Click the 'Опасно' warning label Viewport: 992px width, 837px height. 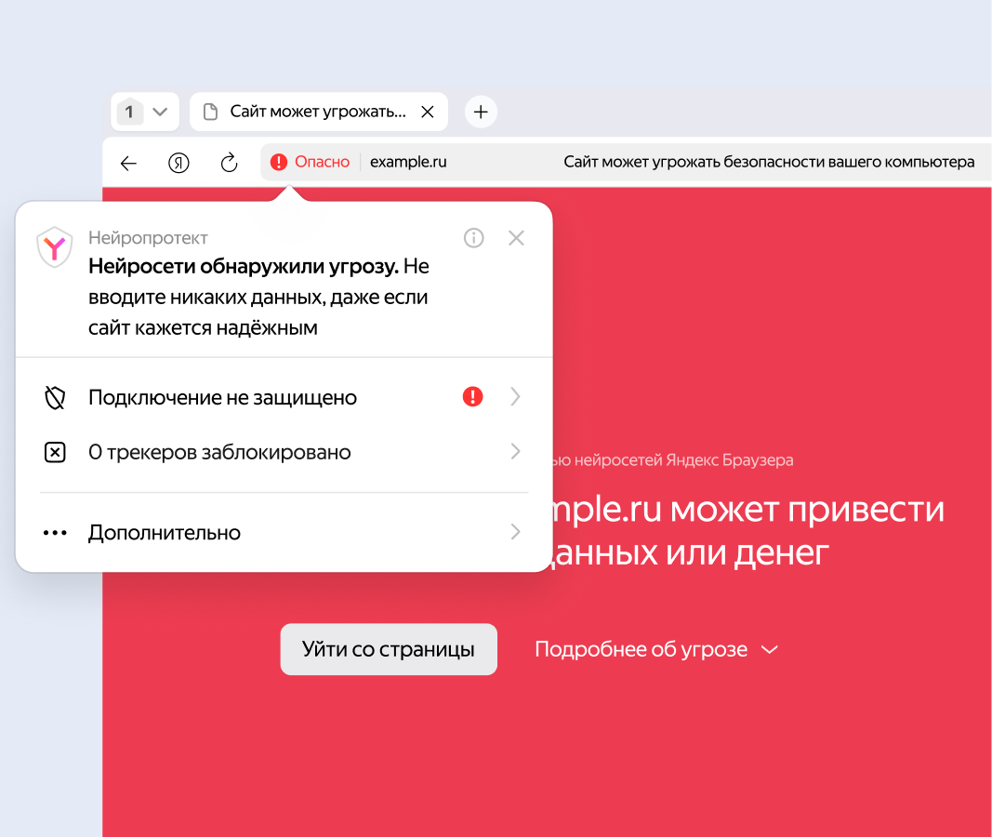322,162
